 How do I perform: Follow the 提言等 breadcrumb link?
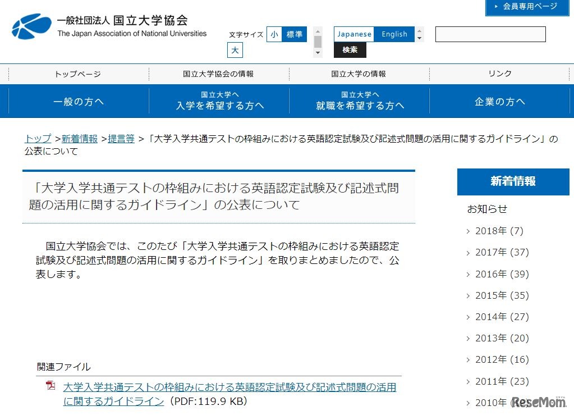[x=121, y=139]
